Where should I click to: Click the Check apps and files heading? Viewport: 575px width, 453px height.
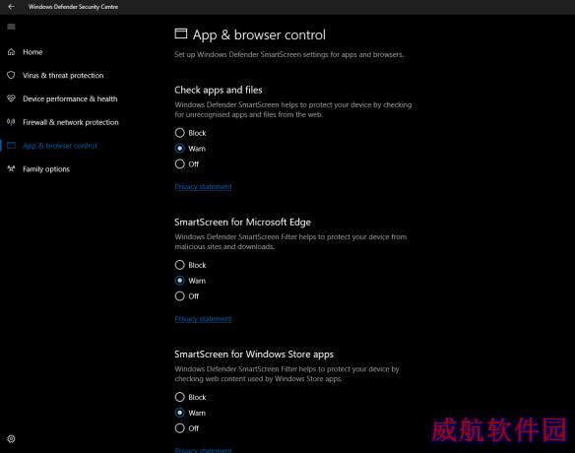[219, 90]
